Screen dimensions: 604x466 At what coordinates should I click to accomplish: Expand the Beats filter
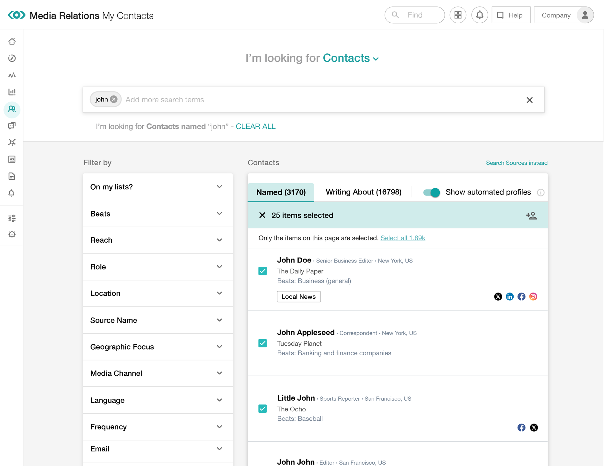click(x=158, y=214)
